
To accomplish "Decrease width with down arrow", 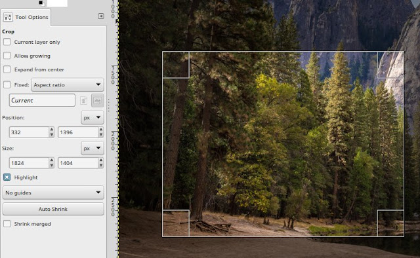I will click(51, 166).
